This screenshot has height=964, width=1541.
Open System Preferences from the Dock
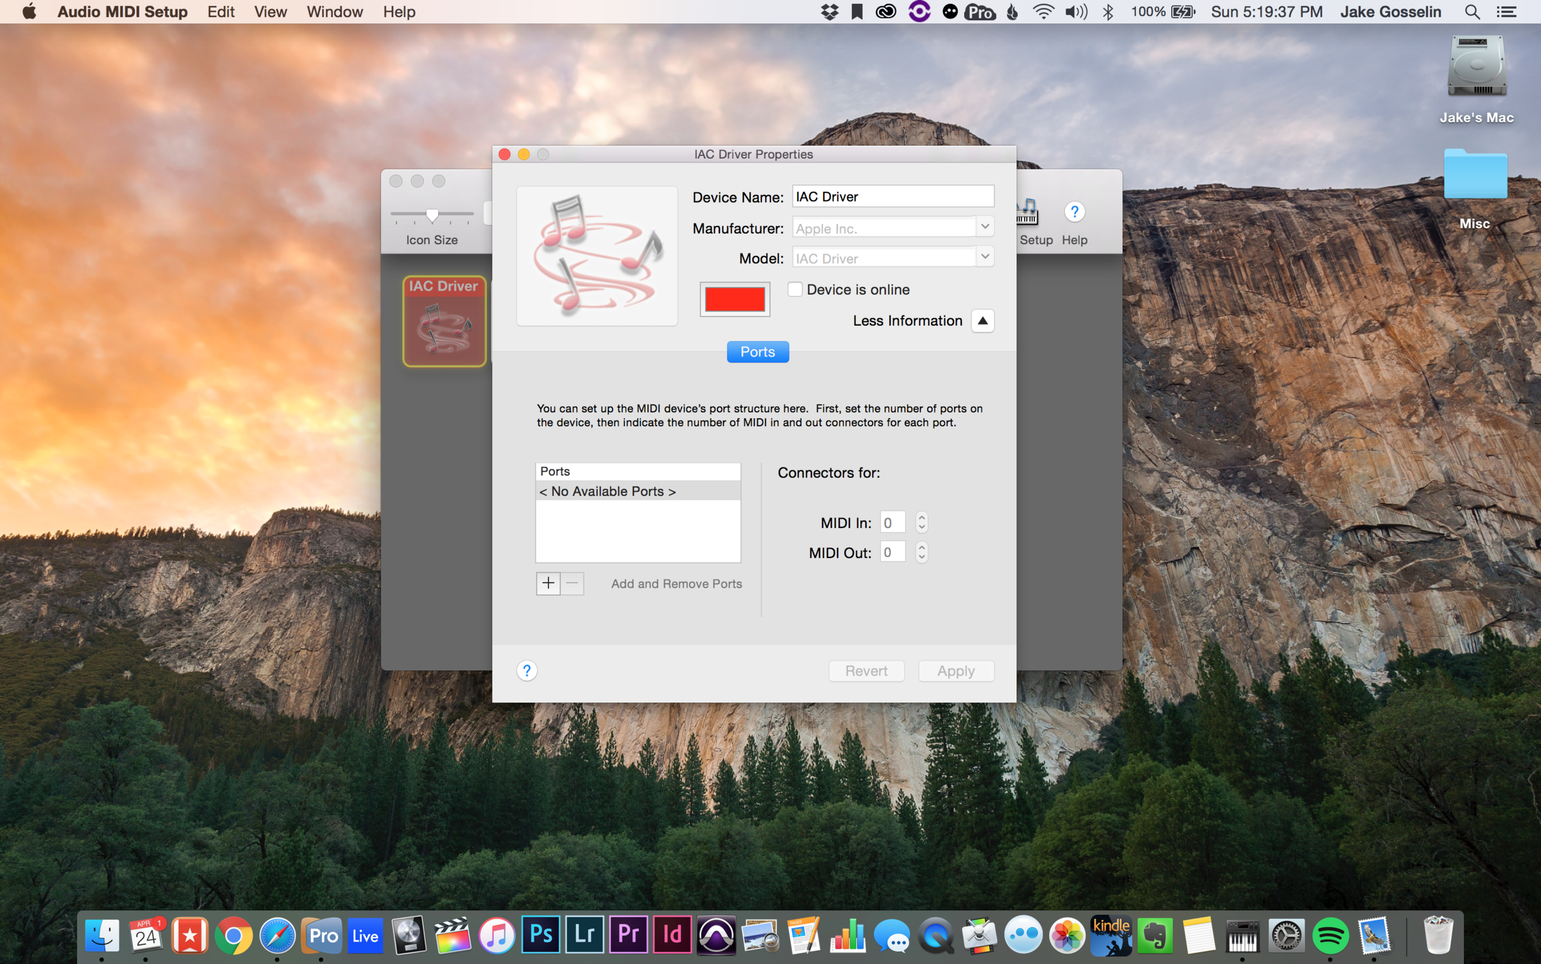point(1286,935)
